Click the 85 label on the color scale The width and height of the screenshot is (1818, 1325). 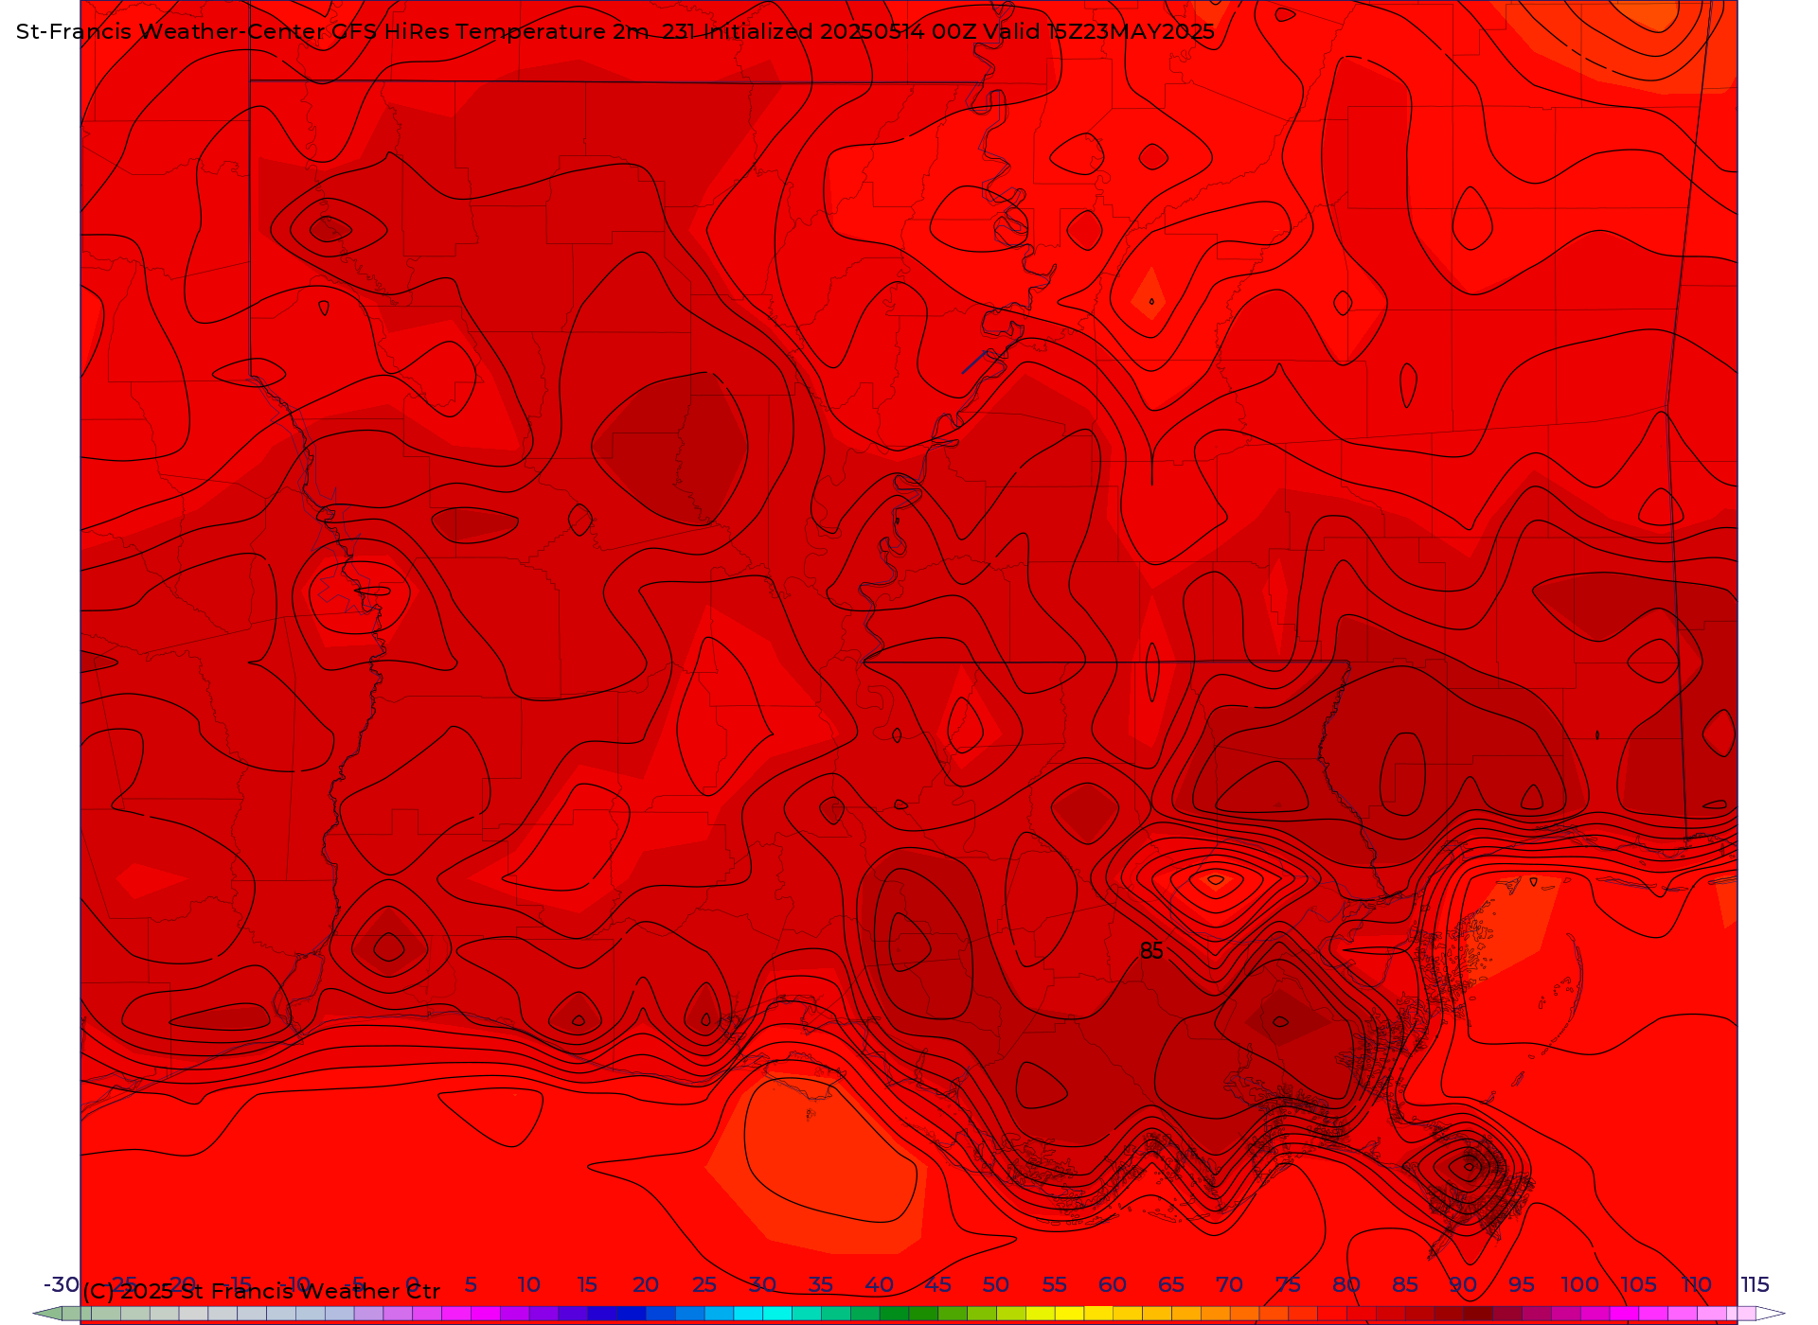(x=1405, y=1285)
